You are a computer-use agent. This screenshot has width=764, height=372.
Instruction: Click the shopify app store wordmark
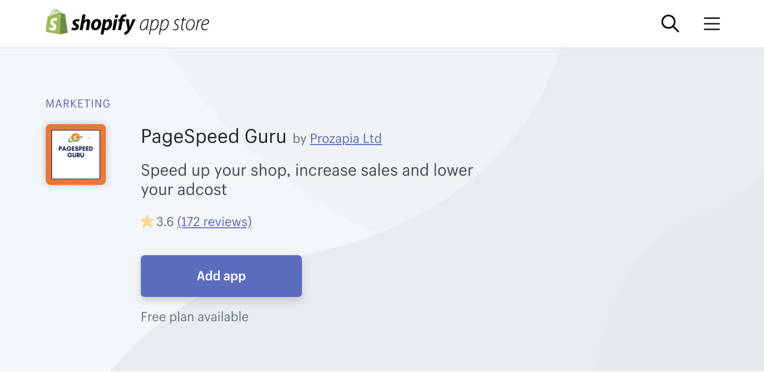(140, 23)
